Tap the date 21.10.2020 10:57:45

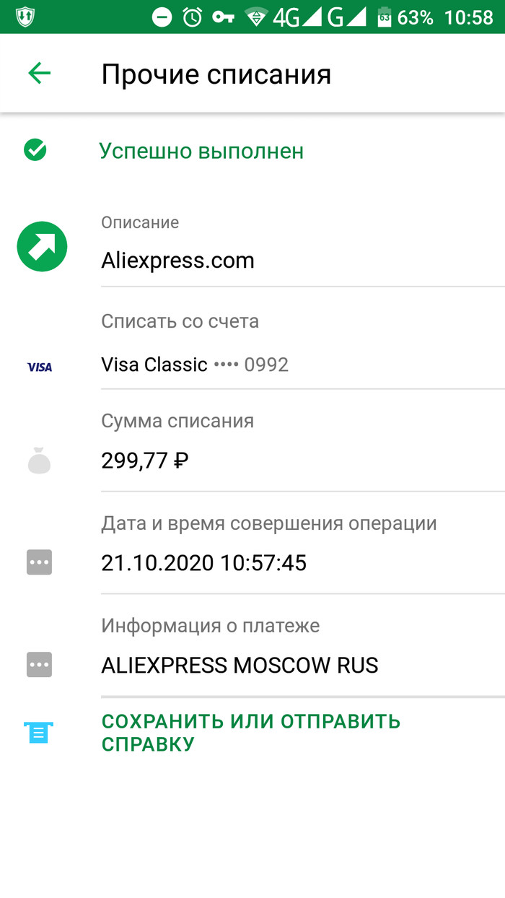pos(204,562)
